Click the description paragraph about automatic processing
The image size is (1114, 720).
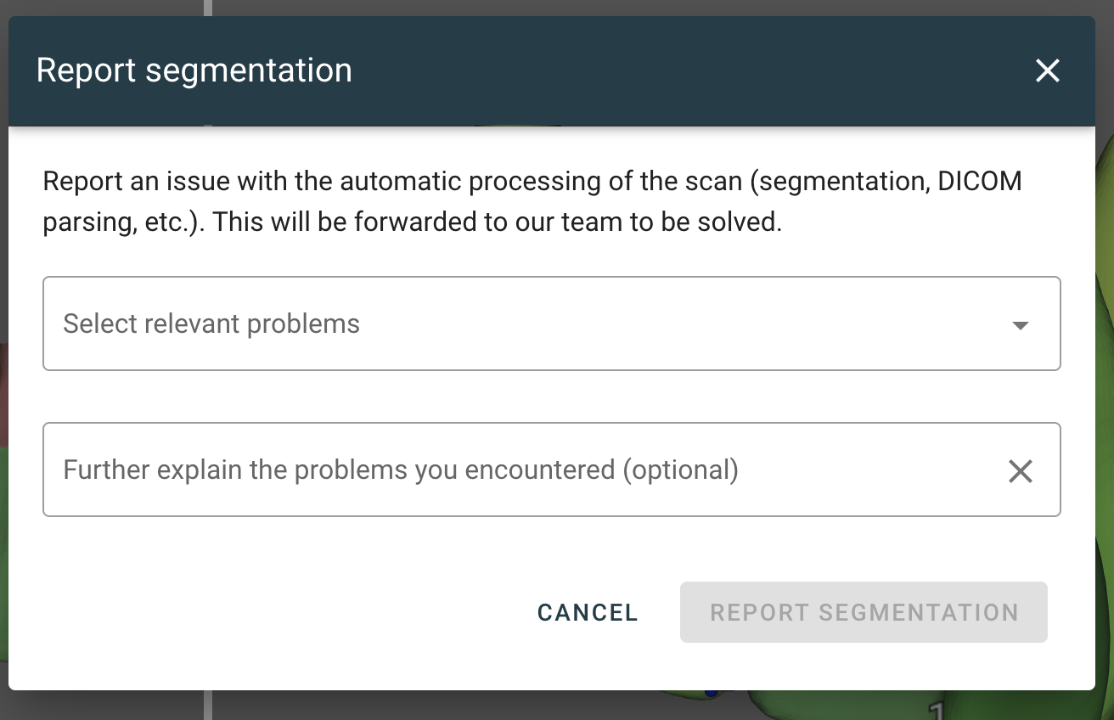pos(532,201)
